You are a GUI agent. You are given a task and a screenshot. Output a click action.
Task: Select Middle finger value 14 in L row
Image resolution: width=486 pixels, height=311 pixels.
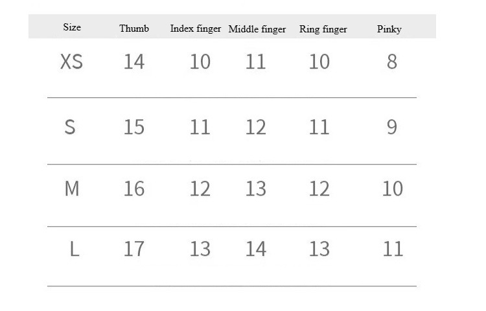(x=256, y=249)
